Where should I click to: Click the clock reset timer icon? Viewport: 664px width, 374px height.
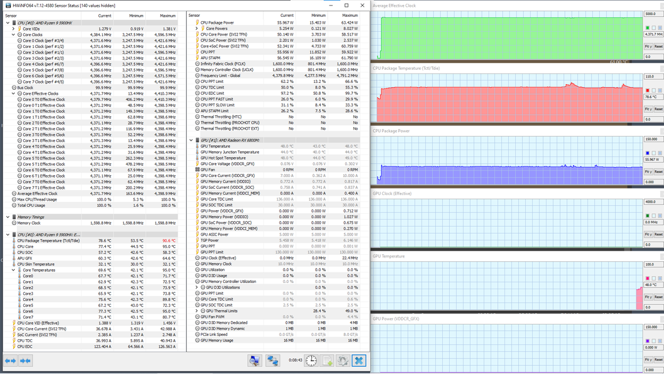click(311, 361)
